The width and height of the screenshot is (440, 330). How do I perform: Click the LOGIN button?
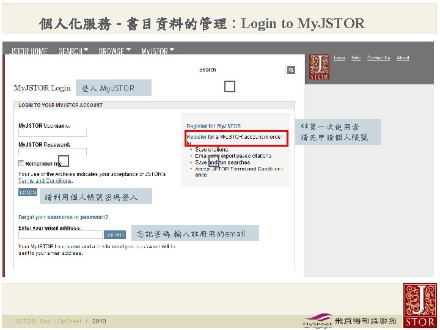pos(28,193)
